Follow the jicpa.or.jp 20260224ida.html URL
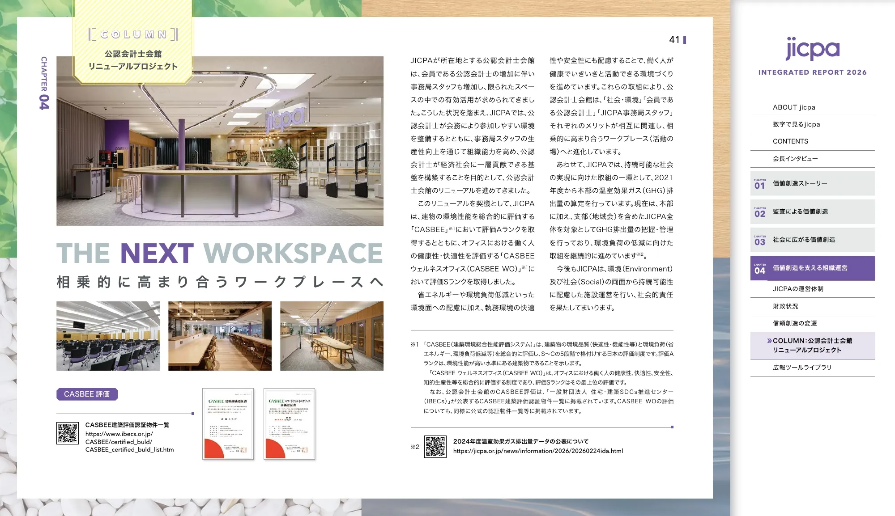Viewport: 895px width, 516px height. pyautogui.click(x=538, y=451)
